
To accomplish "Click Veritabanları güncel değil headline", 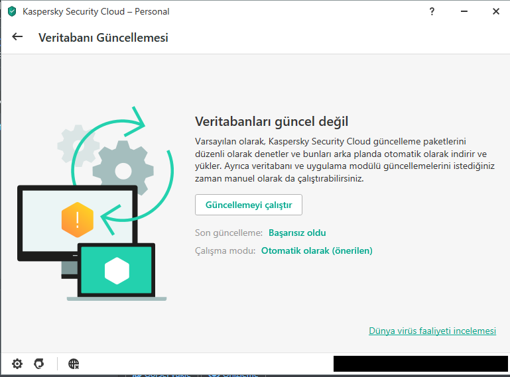I will [x=272, y=121].
